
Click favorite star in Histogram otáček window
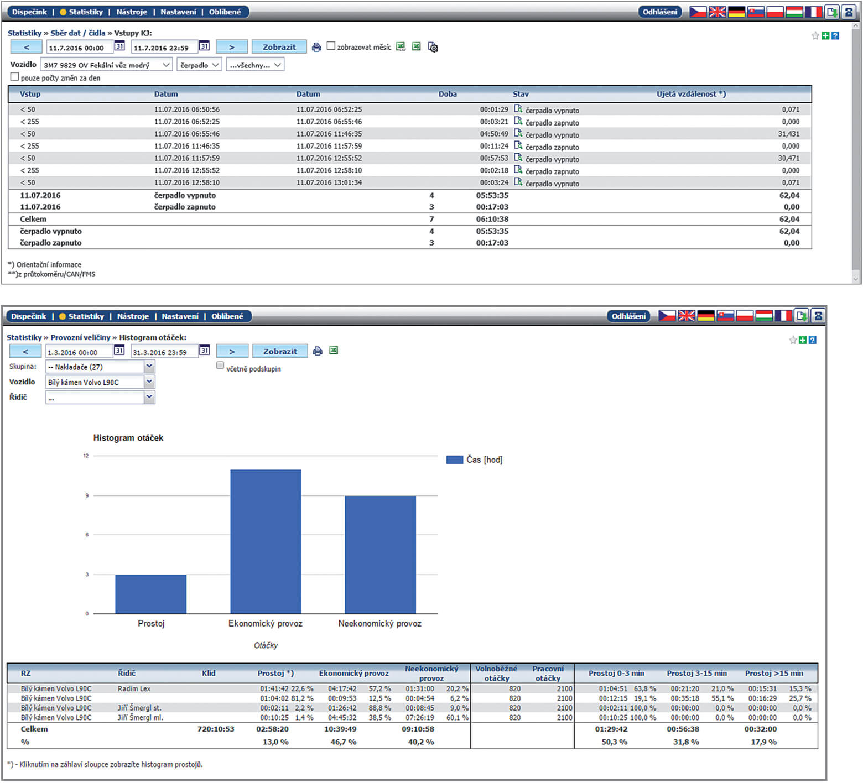(x=793, y=340)
